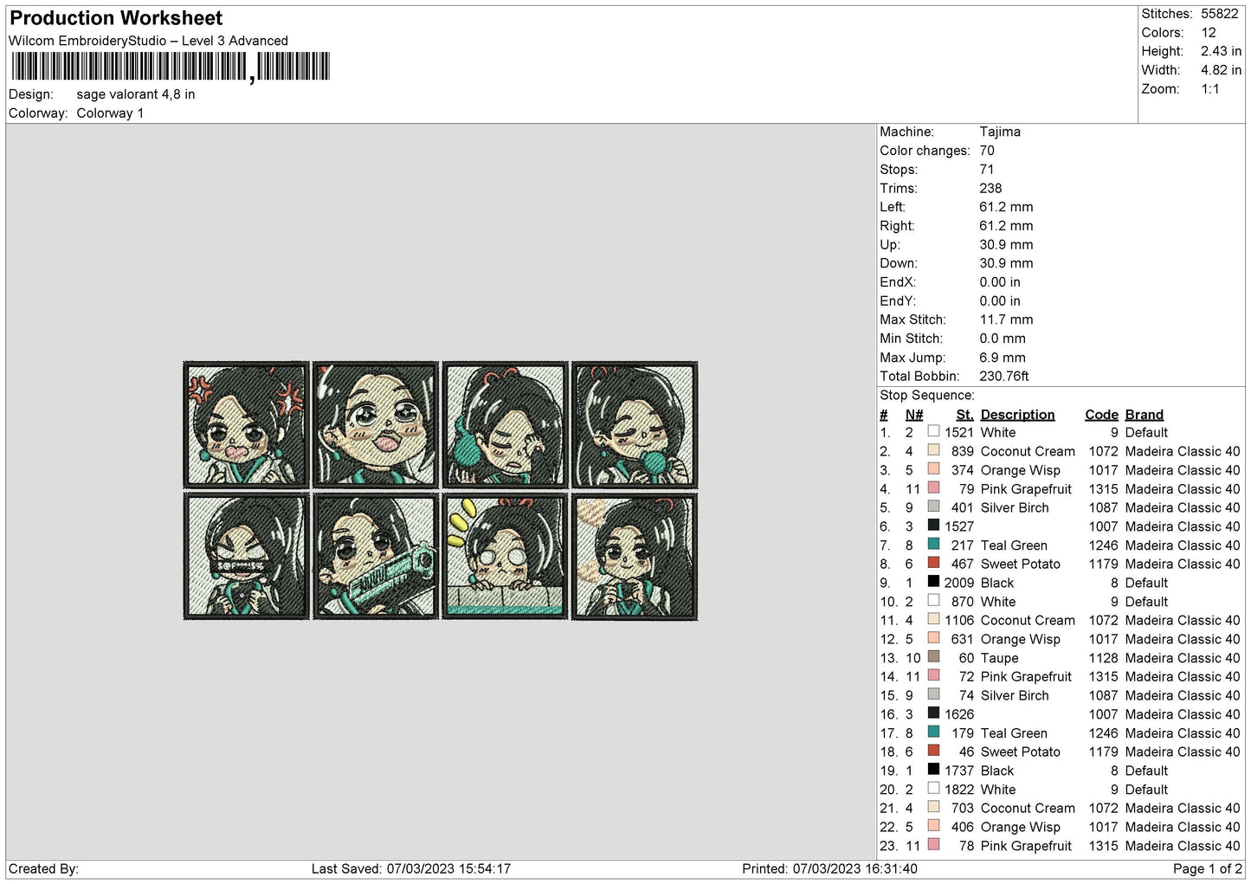Select the Sage emote holding teal gun
This screenshot has height=884, width=1251.
click(376, 556)
